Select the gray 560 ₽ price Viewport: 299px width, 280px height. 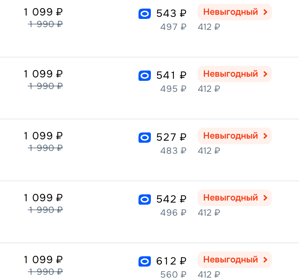(173, 275)
